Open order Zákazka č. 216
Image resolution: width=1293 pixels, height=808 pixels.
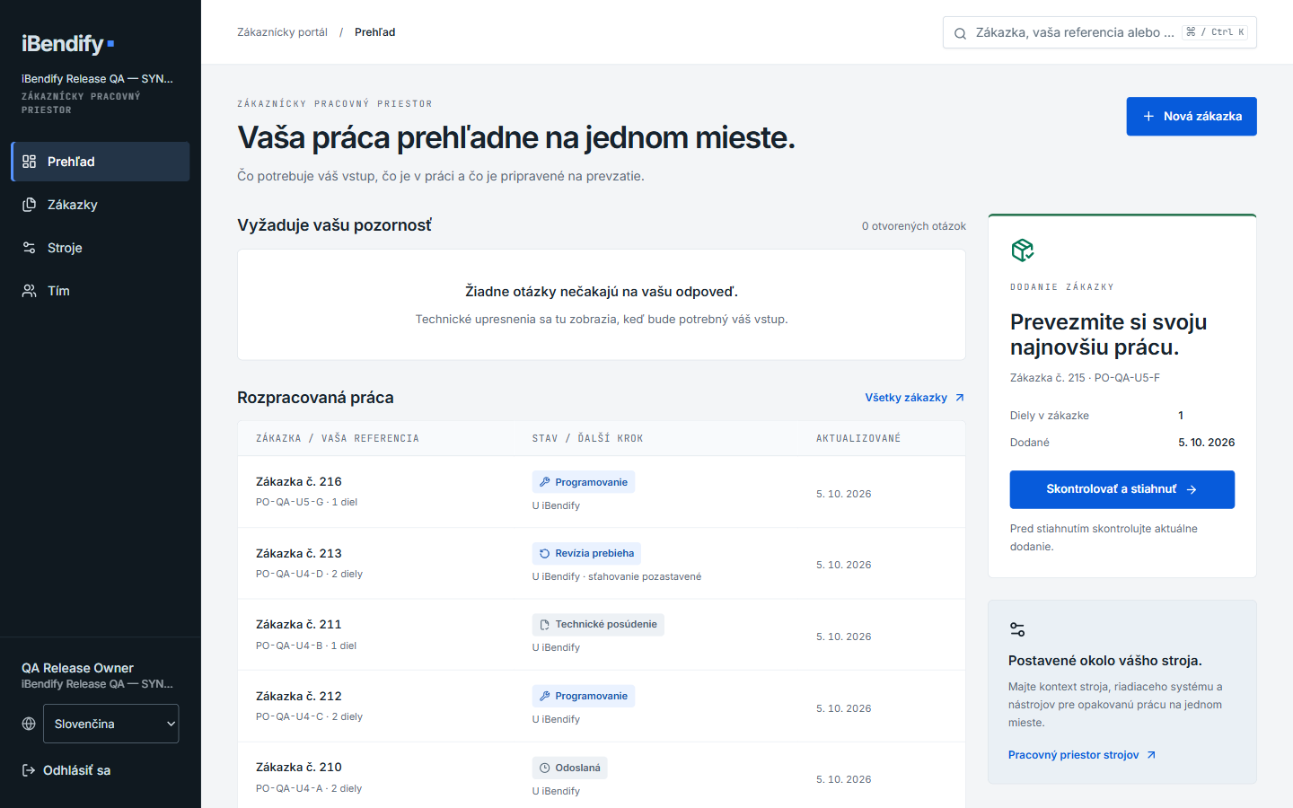pyautogui.click(x=299, y=481)
